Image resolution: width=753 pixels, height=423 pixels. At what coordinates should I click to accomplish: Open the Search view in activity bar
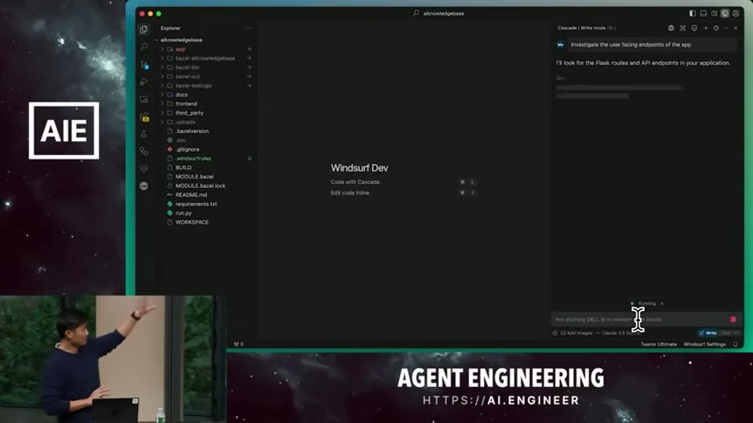point(144,47)
